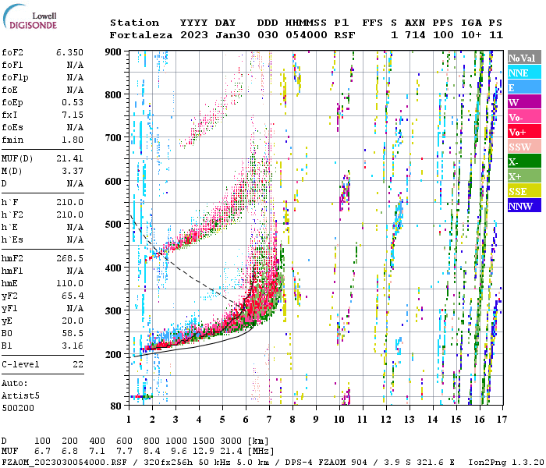
Task: Click the M(D) value 3.37
Action: (x=73, y=172)
